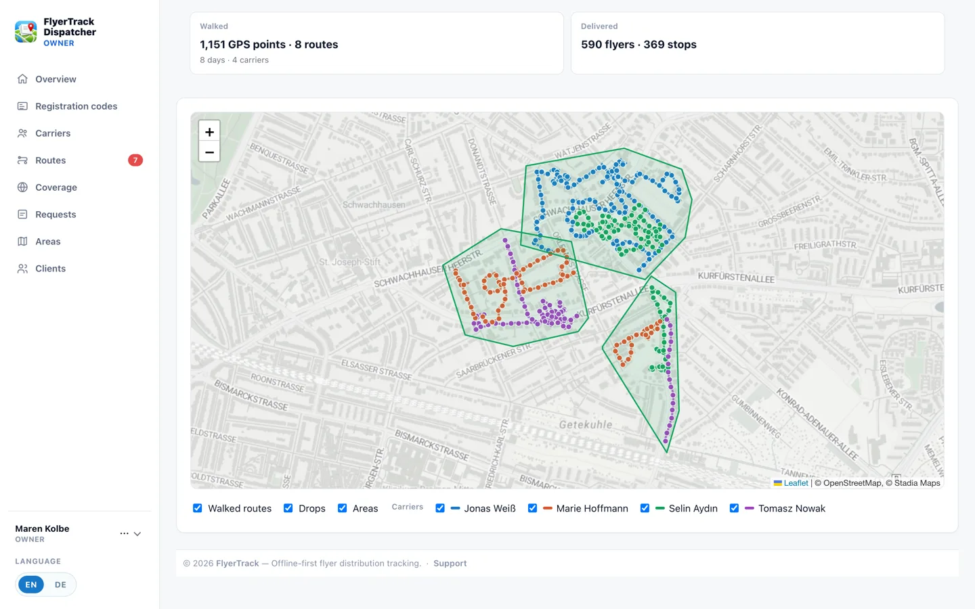
Task: Click the FlyerTrack Dispatcher app logo
Action: coord(26,32)
